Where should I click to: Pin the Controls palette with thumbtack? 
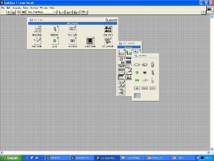(x=31, y=20)
